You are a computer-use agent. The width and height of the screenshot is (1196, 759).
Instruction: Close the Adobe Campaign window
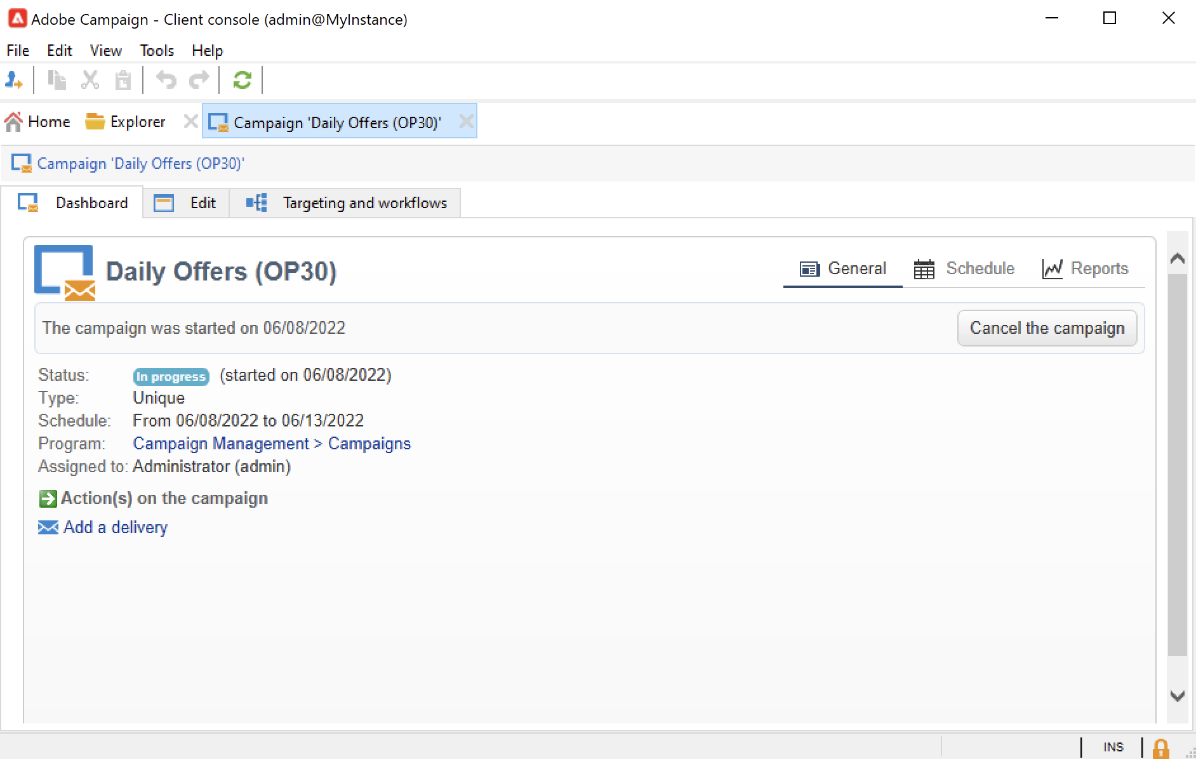pyautogui.click(x=1168, y=18)
